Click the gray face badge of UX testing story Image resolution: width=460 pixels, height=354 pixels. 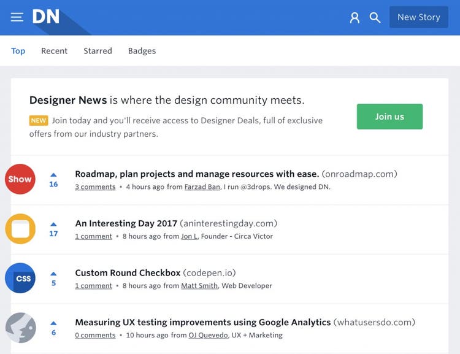20,328
